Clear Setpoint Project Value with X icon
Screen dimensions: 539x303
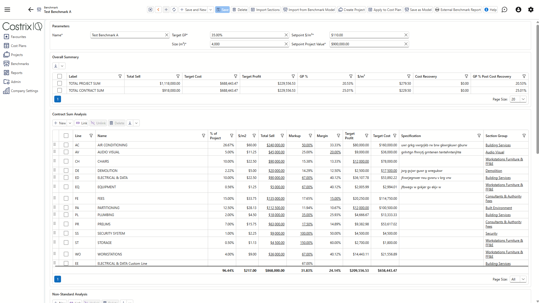[x=406, y=44]
